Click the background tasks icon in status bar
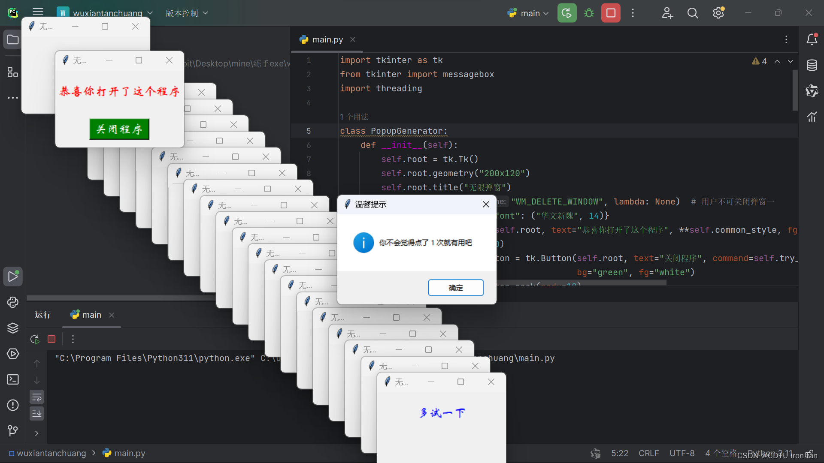824x463 pixels. (x=595, y=453)
